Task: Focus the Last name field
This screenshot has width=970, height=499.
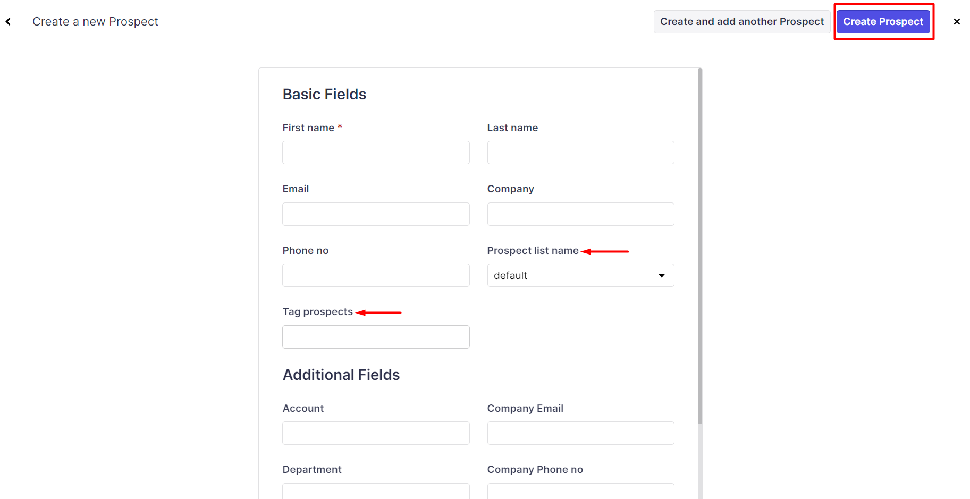Action: [580, 153]
